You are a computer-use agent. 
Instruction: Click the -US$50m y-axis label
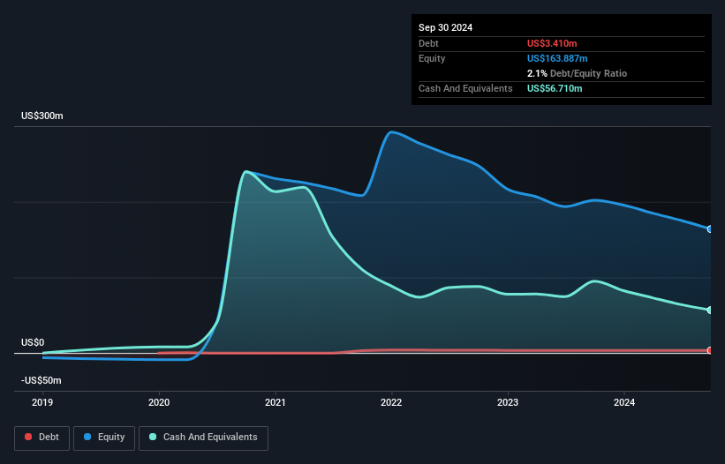pos(42,380)
